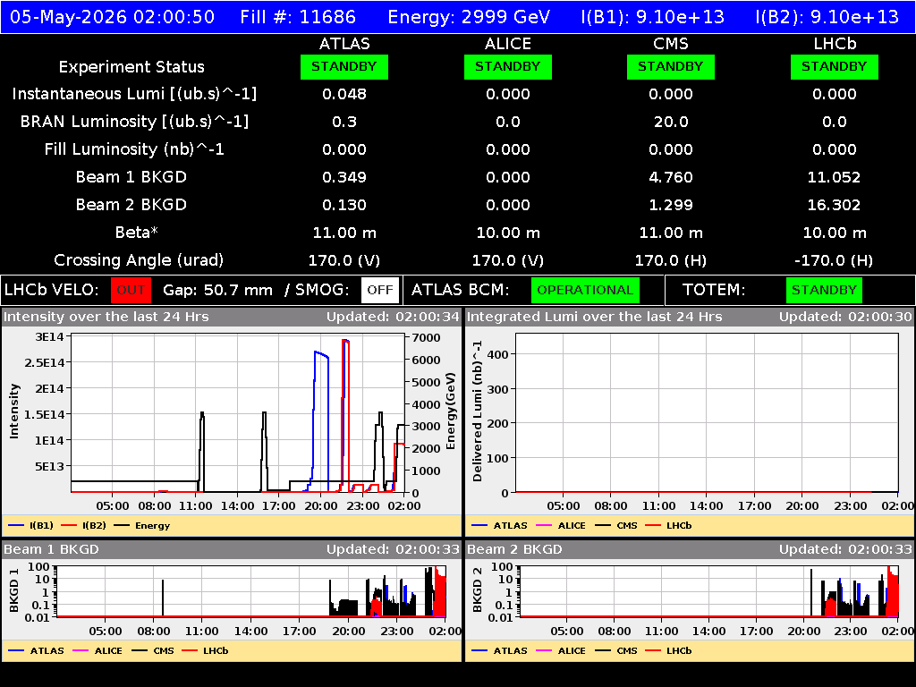Screen dimensions: 916x687
Task: Click the Intensity over 24 hours plot area
Action: (238, 413)
